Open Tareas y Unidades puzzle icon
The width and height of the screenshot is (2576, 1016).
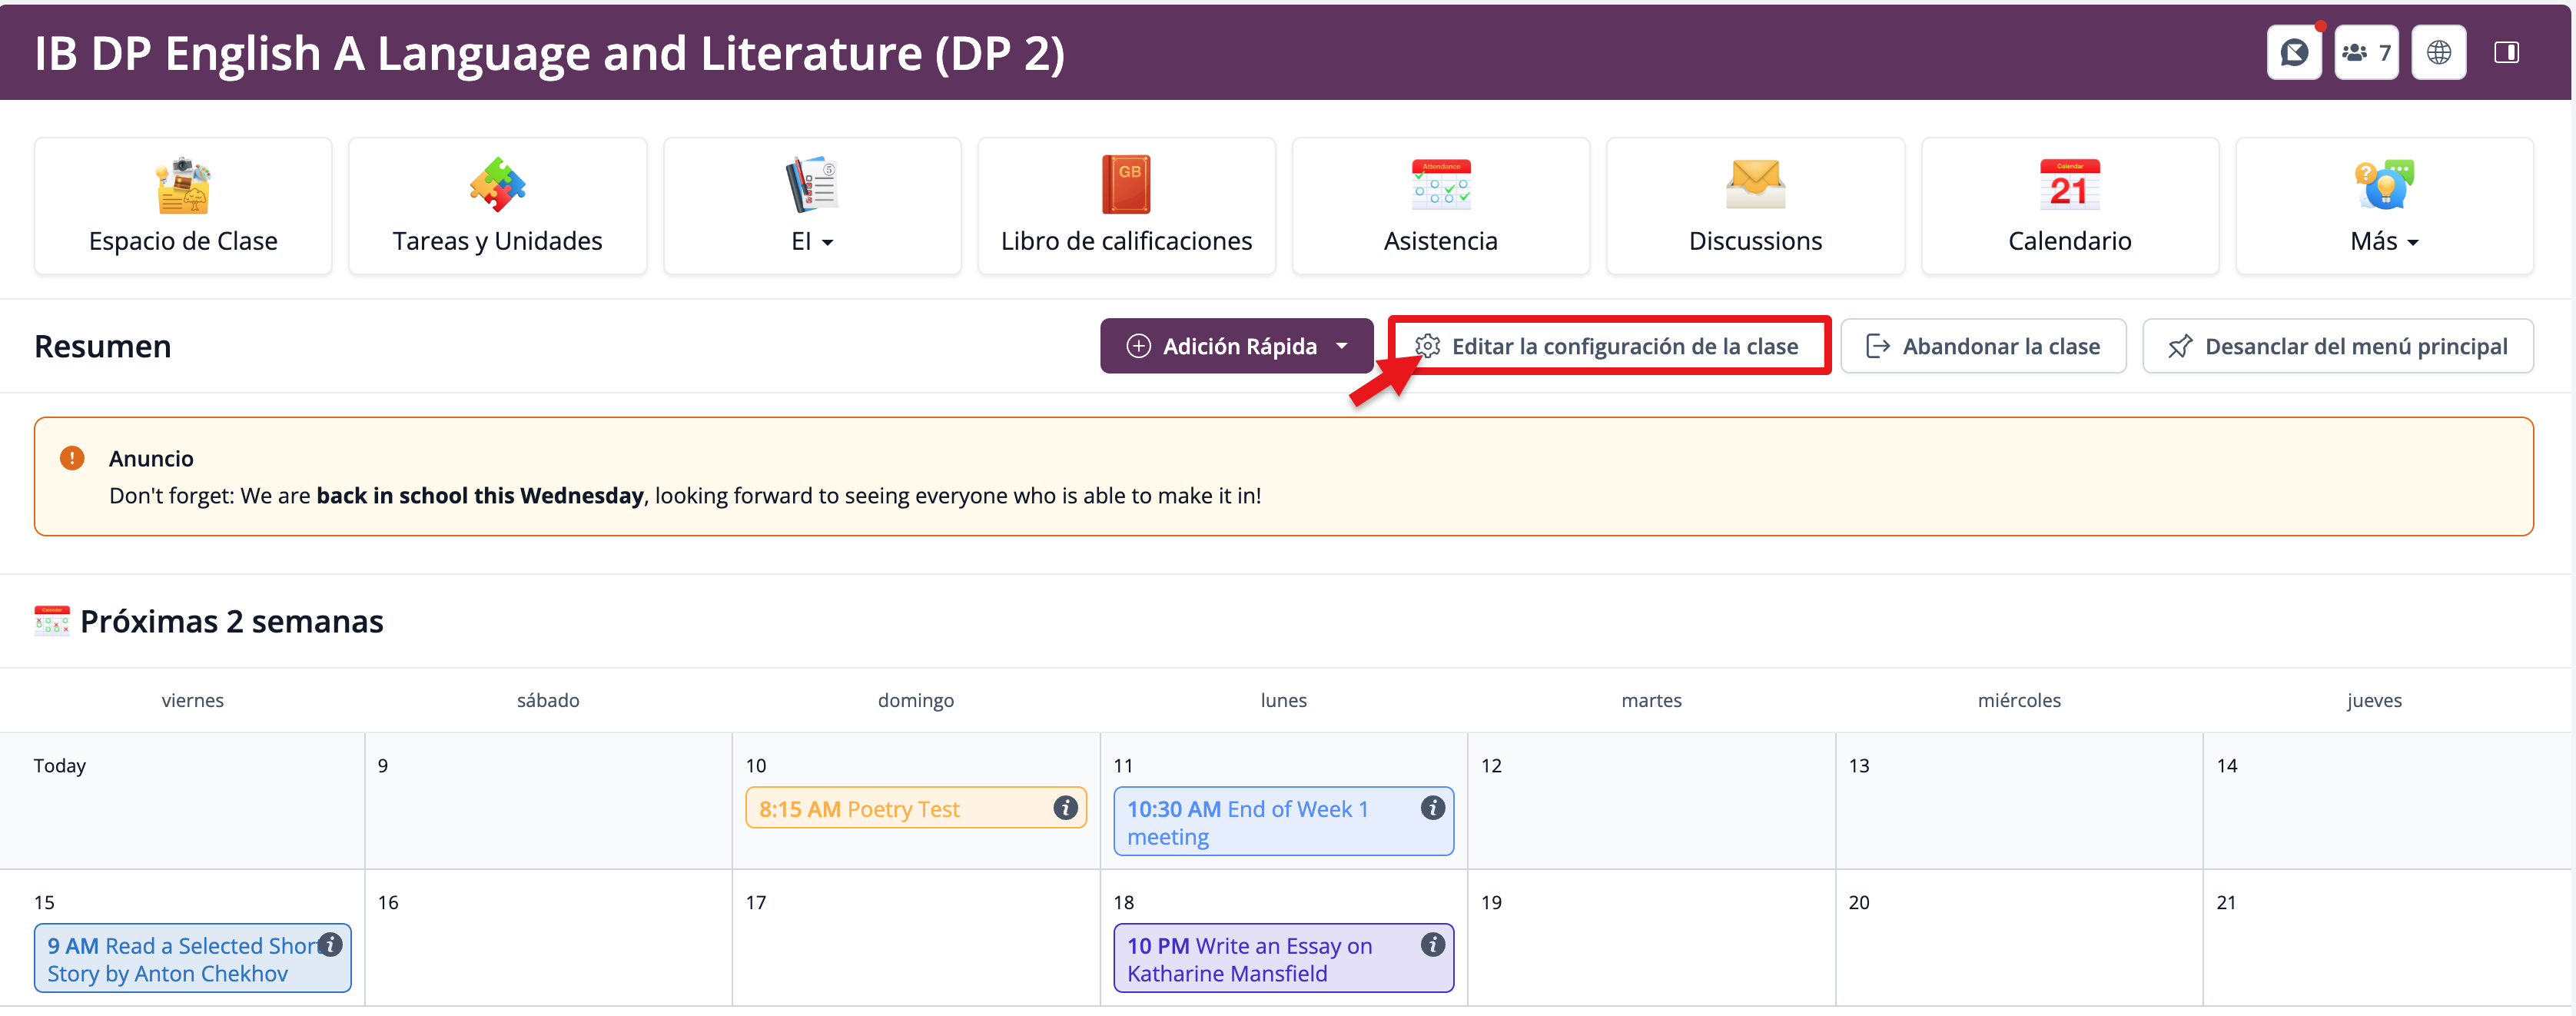tap(497, 186)
